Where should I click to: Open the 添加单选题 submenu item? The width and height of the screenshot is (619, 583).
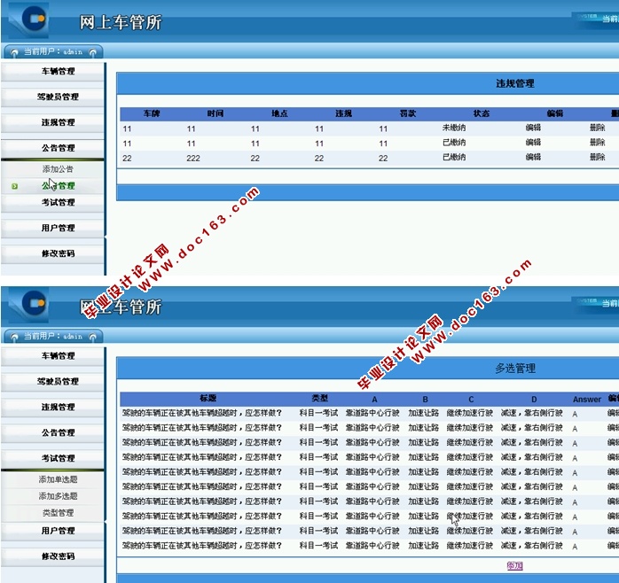[58, 479]
